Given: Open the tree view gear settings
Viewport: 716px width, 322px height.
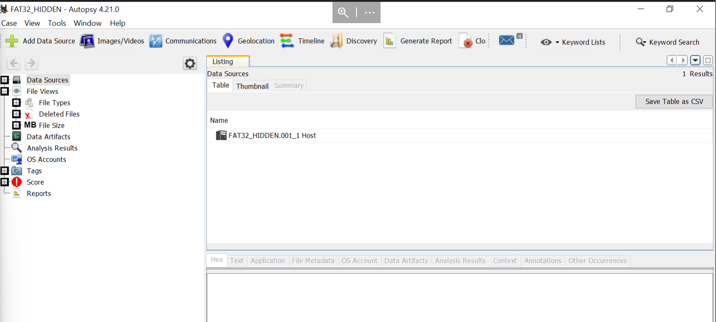Looking at the screenshot, I should 190,63.
